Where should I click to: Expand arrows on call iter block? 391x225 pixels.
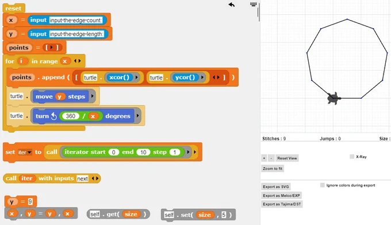pyautogui.click(x=95, y=178)
